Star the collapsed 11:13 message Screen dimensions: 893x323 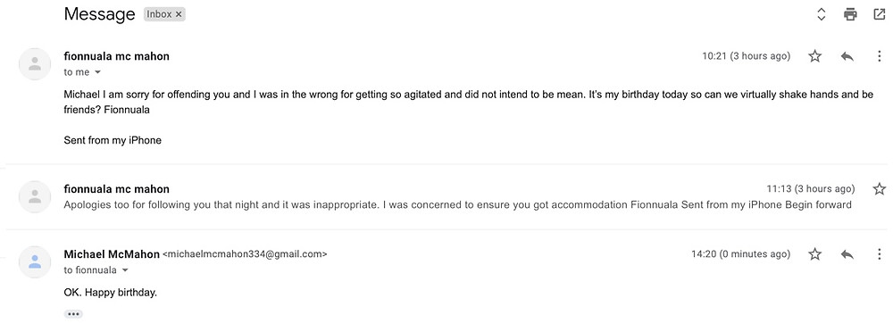(x=880, y=189)
